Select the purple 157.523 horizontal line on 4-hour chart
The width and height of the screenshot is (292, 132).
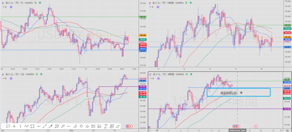click(x=200, y=109)
